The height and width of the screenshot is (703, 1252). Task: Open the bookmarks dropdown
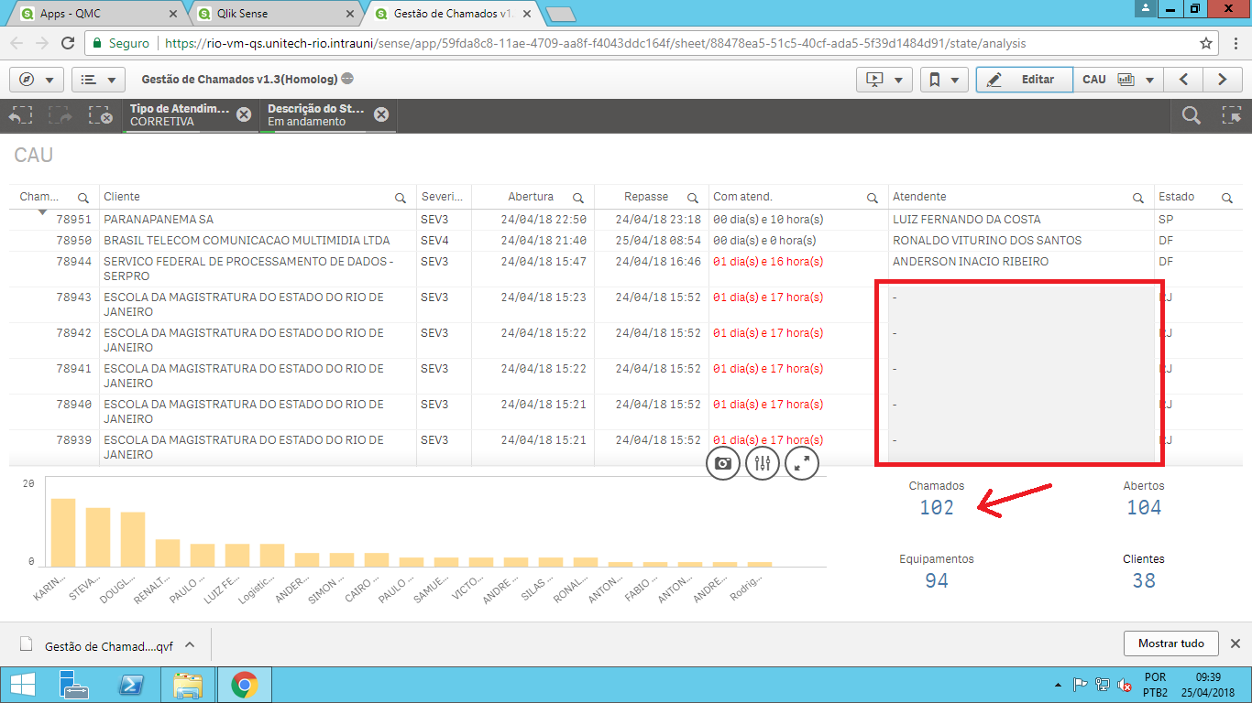tap(945, 80)
